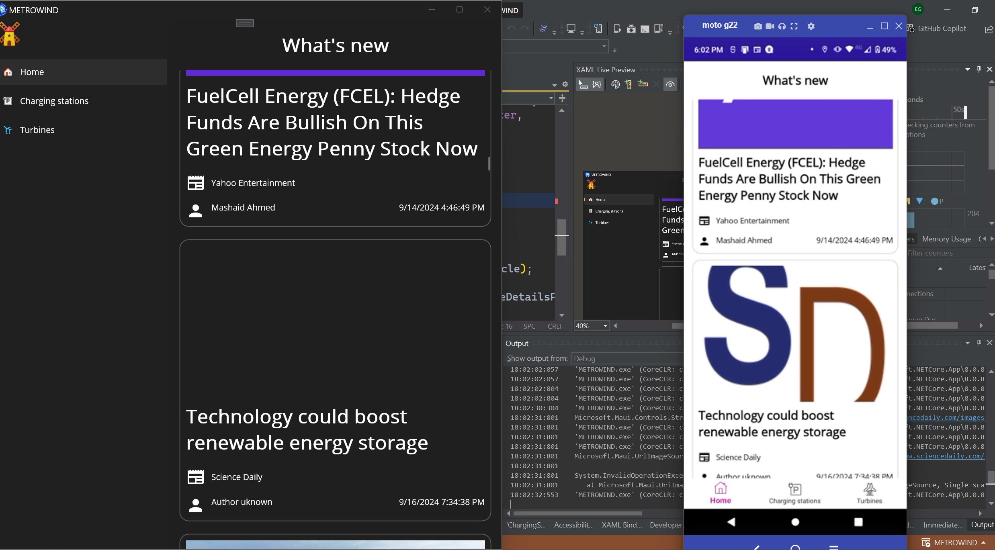Tap SD Science Daily thumbnail on phone
995x550 pixels.
coord(795,334)
